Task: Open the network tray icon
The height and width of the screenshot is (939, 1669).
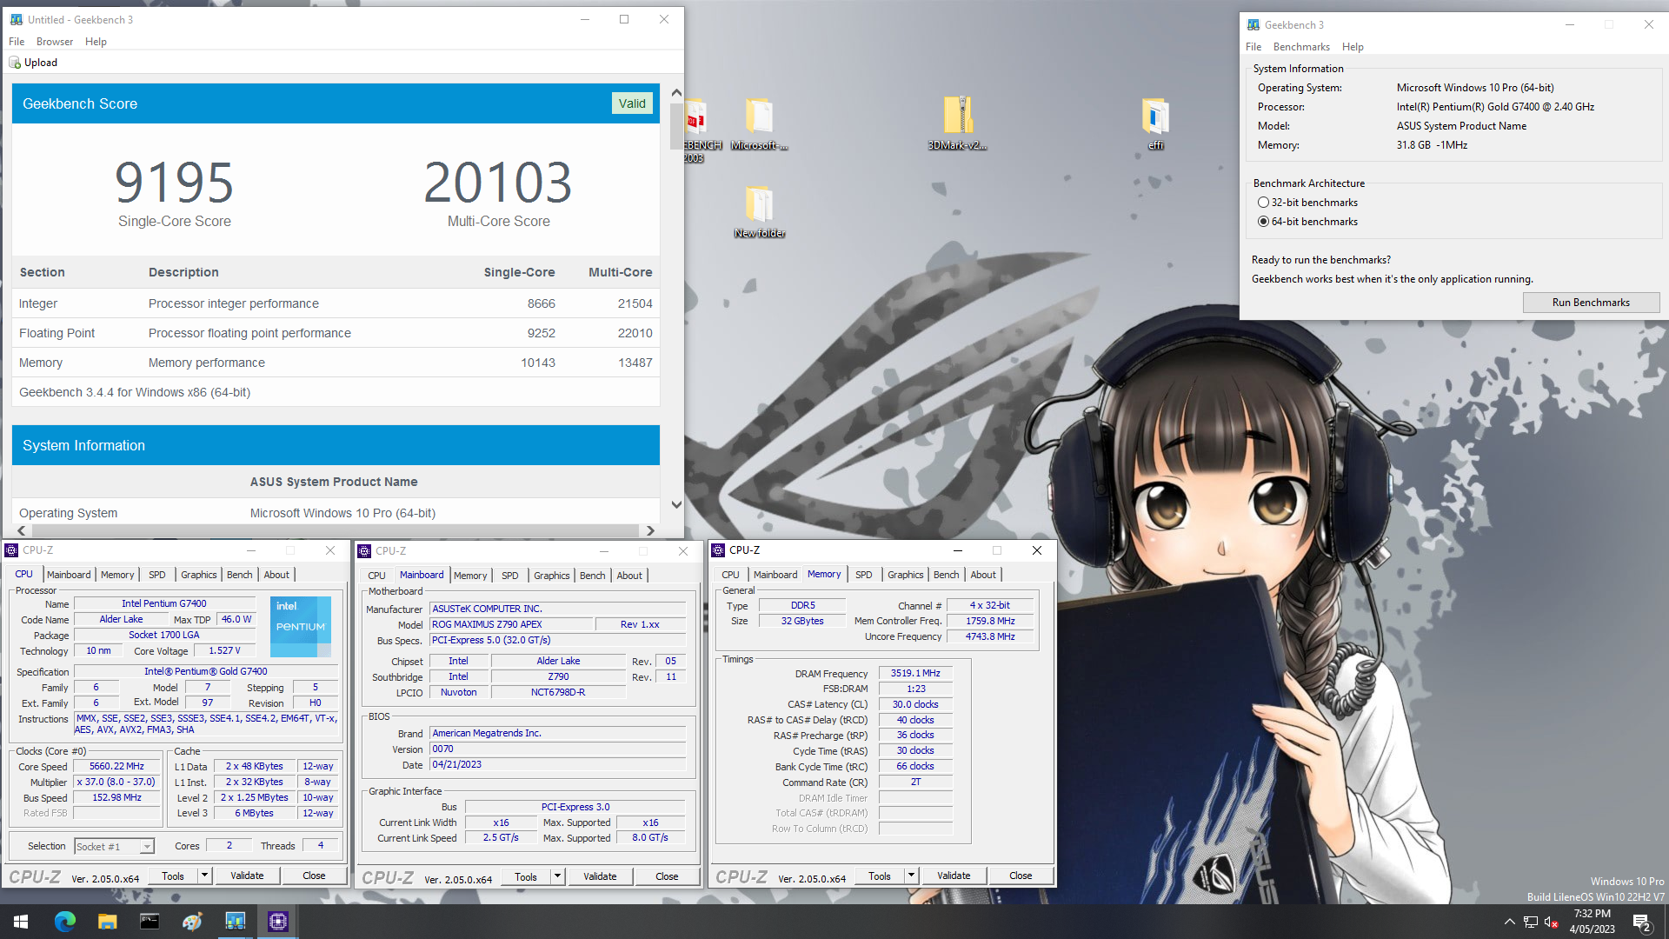Action: [x=1531, y=922]
